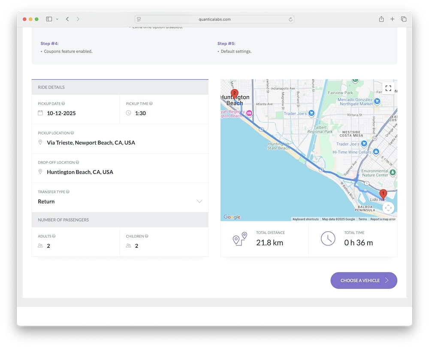Click the Choose a Vehicle button
The image size is (429, 348).
[x=364, y=281]
